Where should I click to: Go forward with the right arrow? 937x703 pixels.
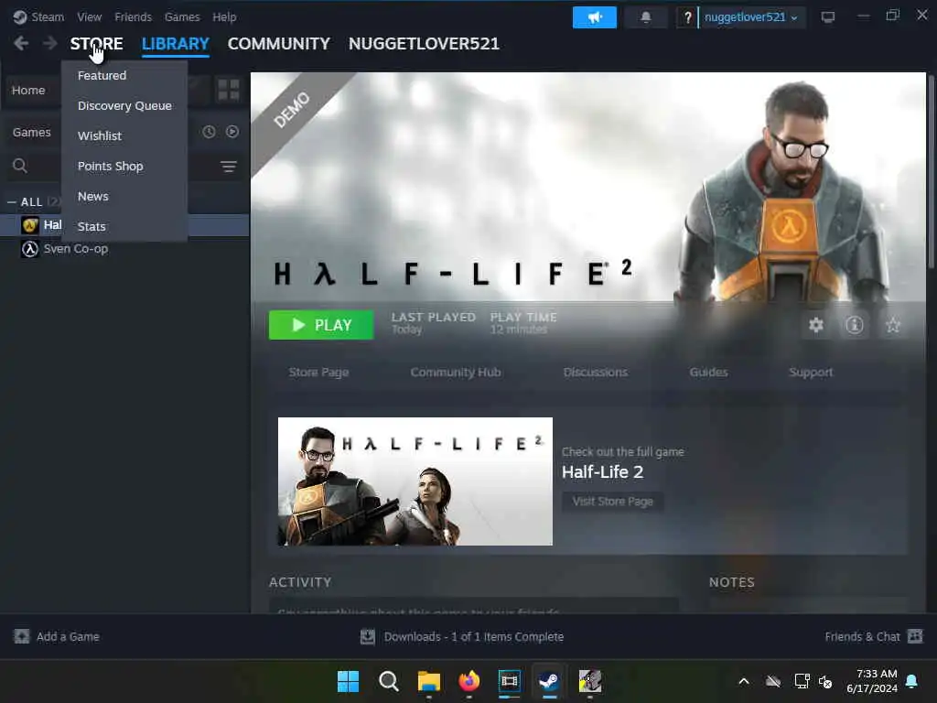[x=50, y=43]
